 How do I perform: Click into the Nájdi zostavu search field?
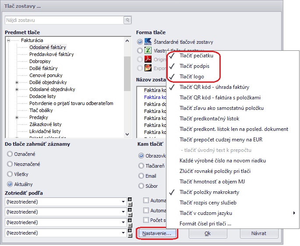point(64,20)
